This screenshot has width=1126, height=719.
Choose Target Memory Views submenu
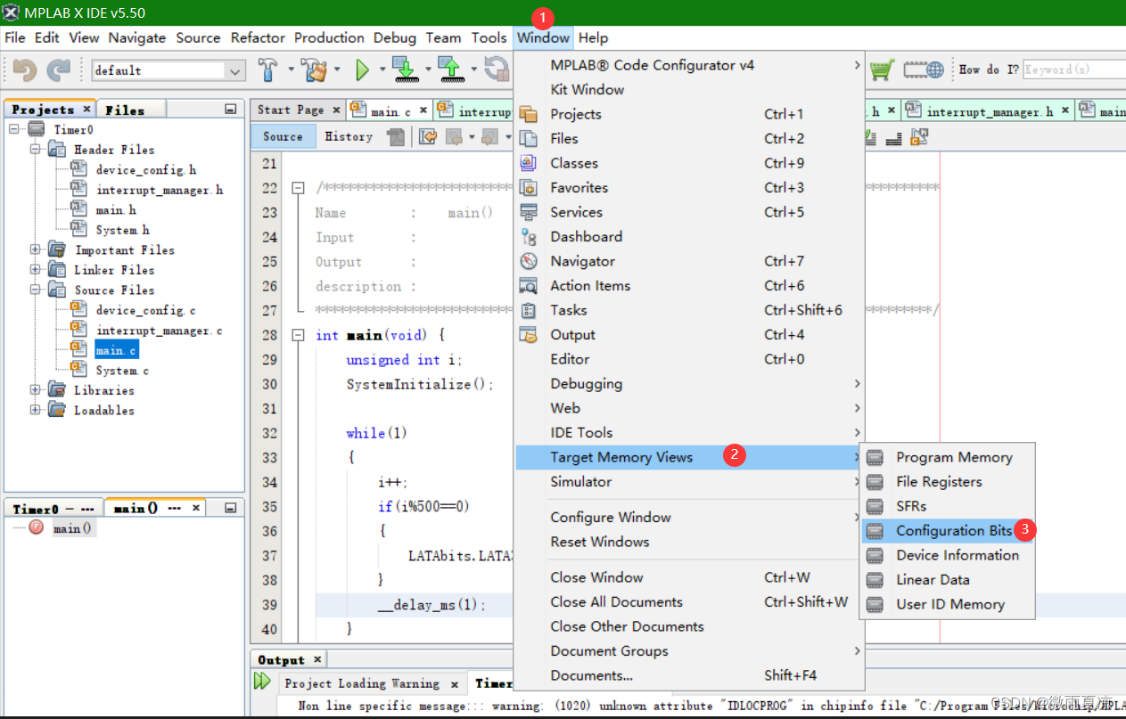pos(688,457)
